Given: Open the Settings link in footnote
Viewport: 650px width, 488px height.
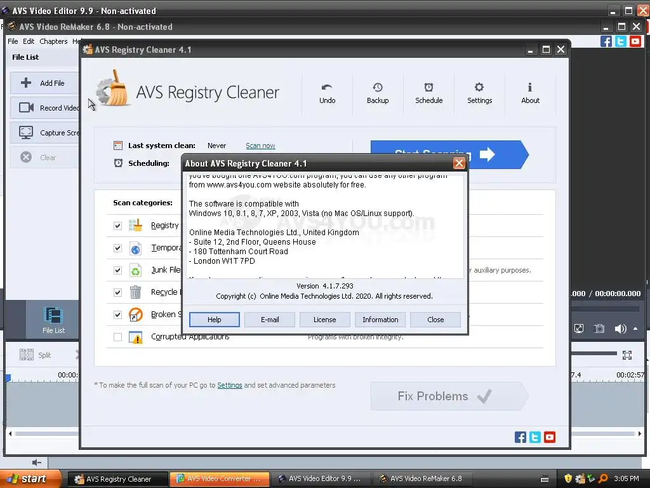Looking at the screenshot, I should [230, 385].
